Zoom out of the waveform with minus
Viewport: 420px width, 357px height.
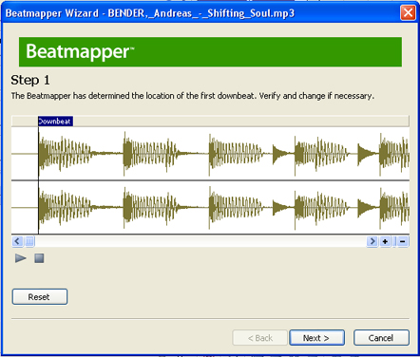[402, 241]
